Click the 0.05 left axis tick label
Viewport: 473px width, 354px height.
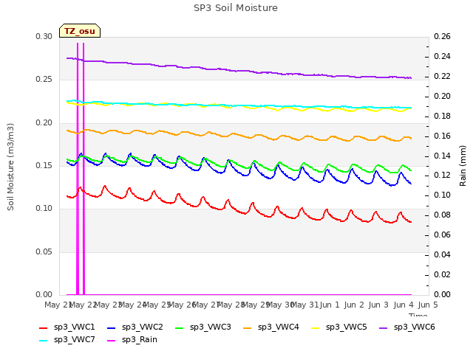[44, 251]
